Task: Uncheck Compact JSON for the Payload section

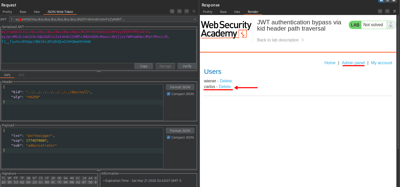Action: (x=169, y=138)
